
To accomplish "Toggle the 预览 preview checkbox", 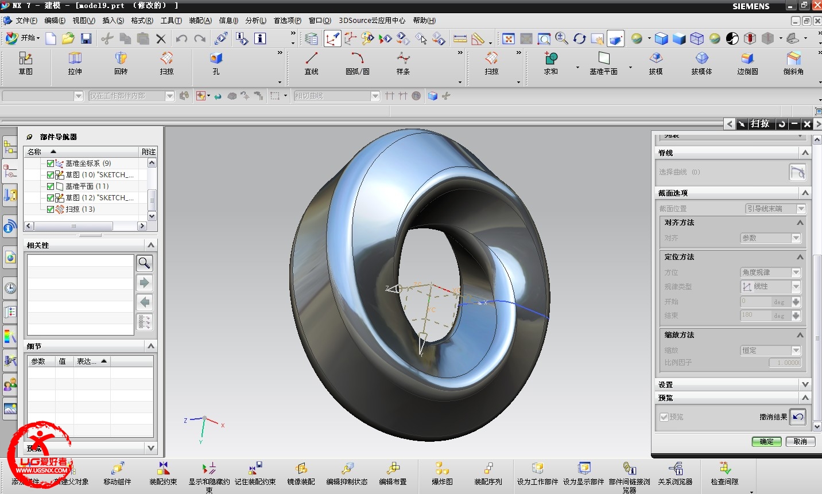I will point(664,417).
